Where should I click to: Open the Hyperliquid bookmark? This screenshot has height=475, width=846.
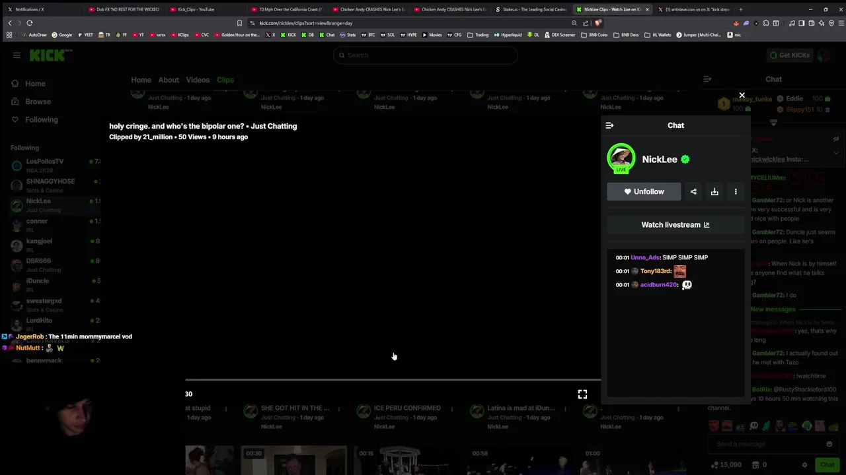(508, 35)
